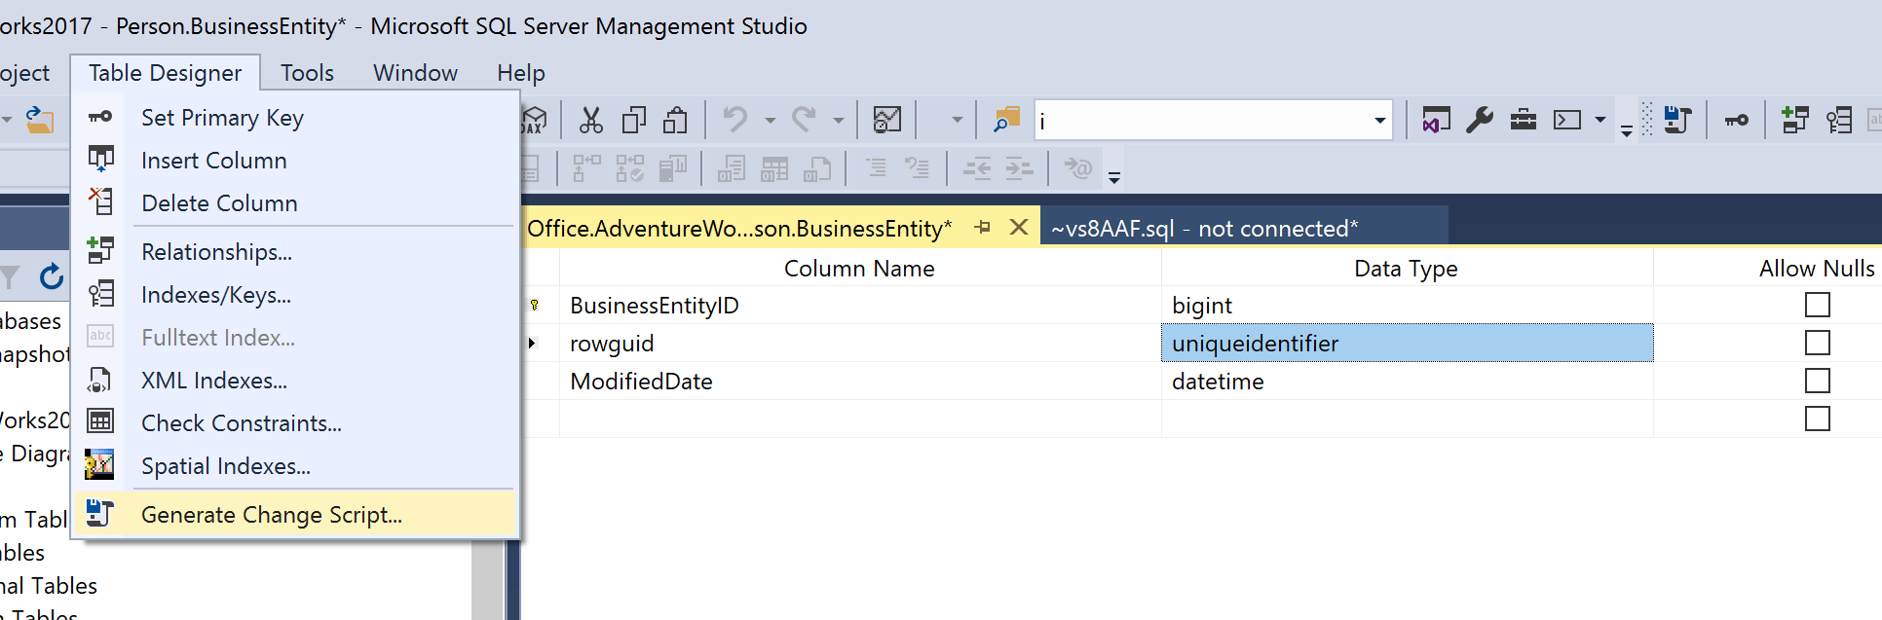
Task: Open the Table Designer menu
Action: pos(165,73)
